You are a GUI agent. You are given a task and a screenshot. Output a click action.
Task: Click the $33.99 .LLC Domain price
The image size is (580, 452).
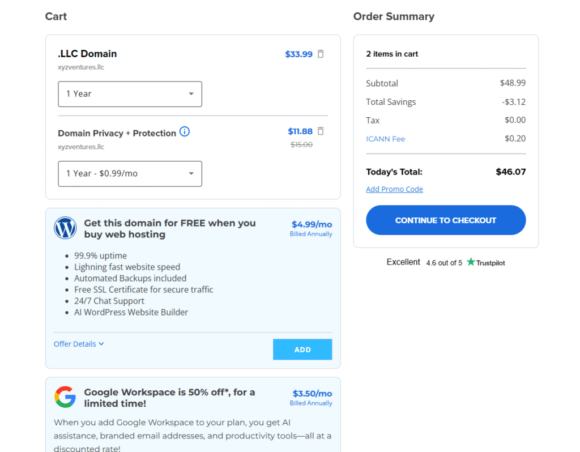298,54
